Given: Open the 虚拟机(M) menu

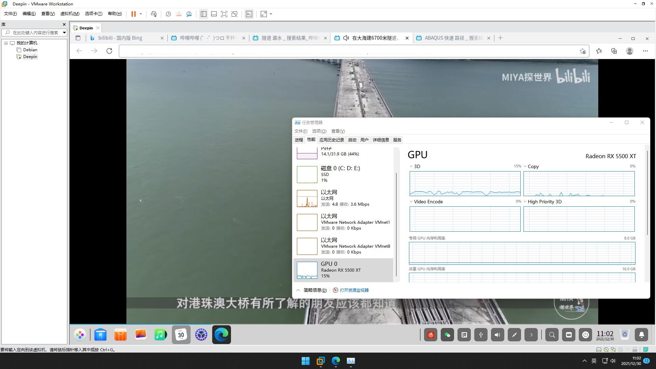Looking at the screenshot, I should [x=69, y=14].
